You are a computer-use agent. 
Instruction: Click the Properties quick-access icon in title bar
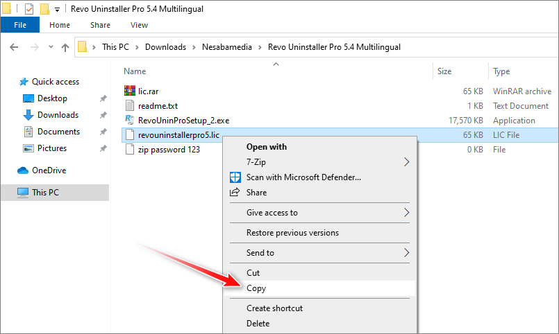coord(29,9)
